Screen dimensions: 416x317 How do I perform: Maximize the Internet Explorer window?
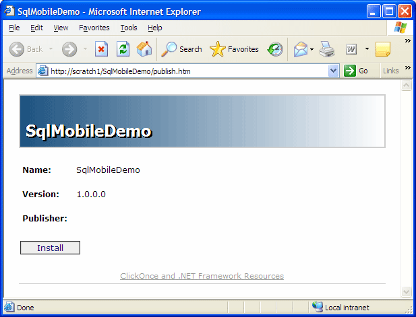389,11
